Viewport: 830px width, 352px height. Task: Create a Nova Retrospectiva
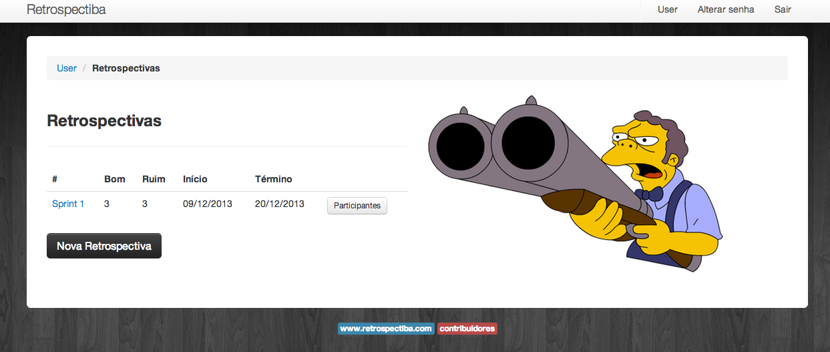point(104,246)
